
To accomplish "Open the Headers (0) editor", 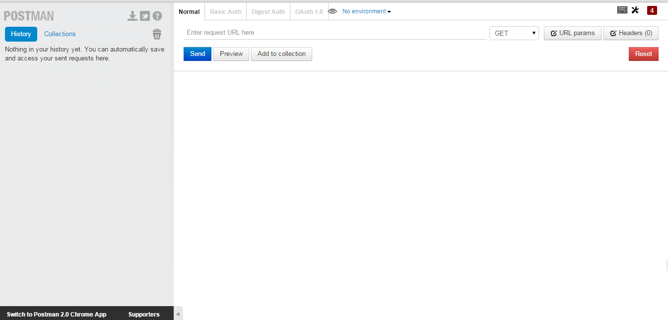I will pyautogui.click(x=631, y=33).
